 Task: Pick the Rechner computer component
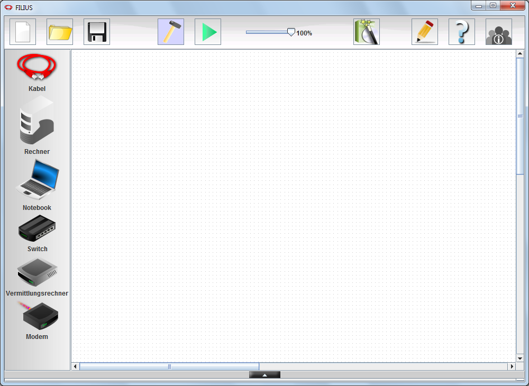tap(37, 121)
